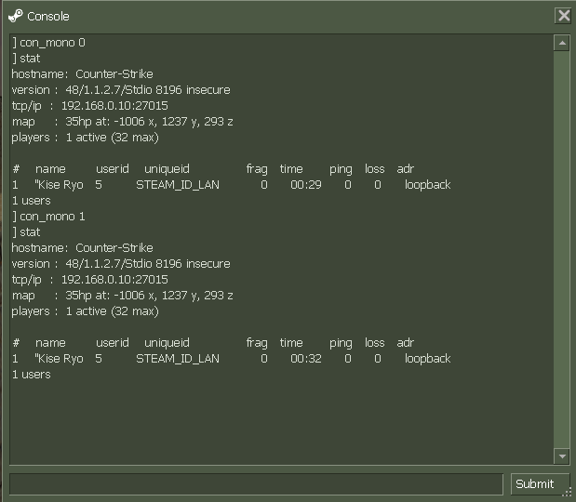Click the Console title text
Viewport: 576px width, 502px height.
(48, 17)
